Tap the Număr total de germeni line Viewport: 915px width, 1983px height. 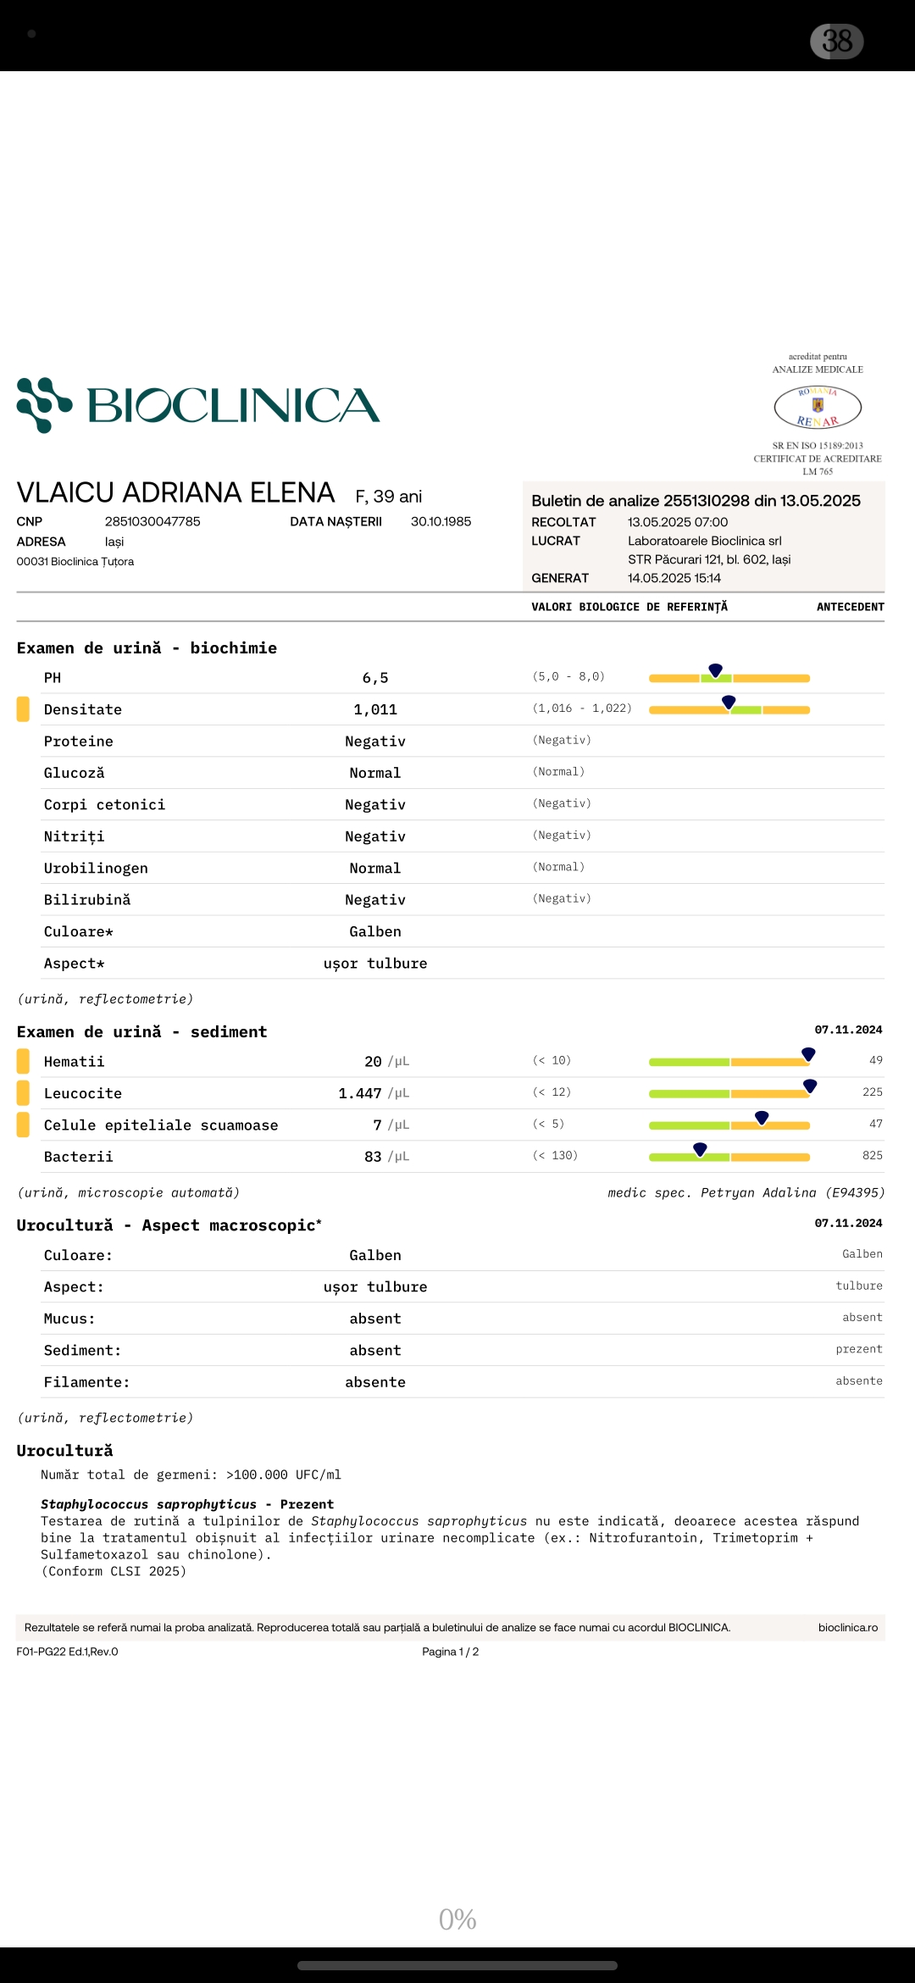[x=191, y=1475]
